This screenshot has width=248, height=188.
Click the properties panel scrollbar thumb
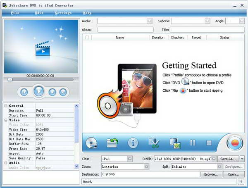76,125
